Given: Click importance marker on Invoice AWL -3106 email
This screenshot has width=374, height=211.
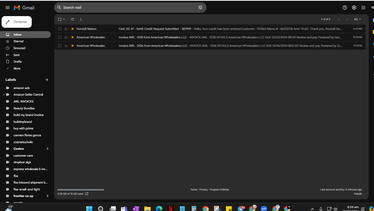Looking at the screenshot, I should point(72,46).
